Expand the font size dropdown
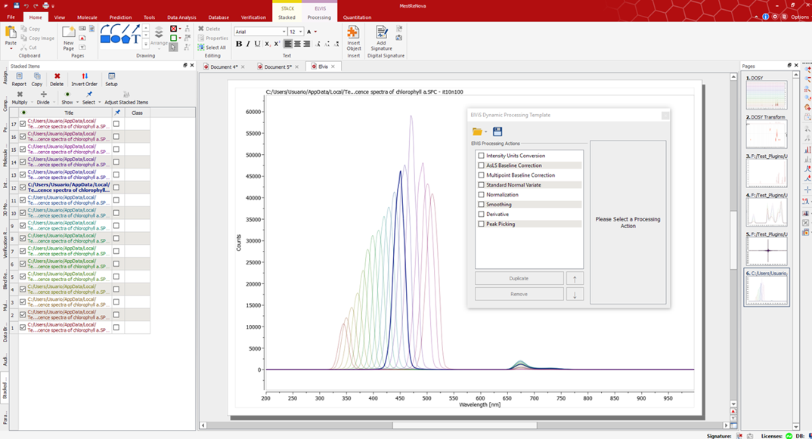 click(x=301, y=32)
